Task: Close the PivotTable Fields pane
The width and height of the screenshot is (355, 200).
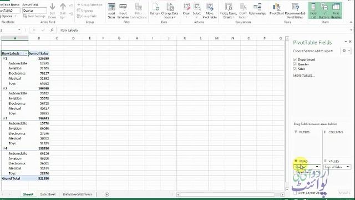Action: point(350,42)
